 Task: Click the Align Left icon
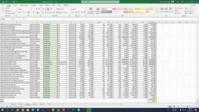pos(43,12)
